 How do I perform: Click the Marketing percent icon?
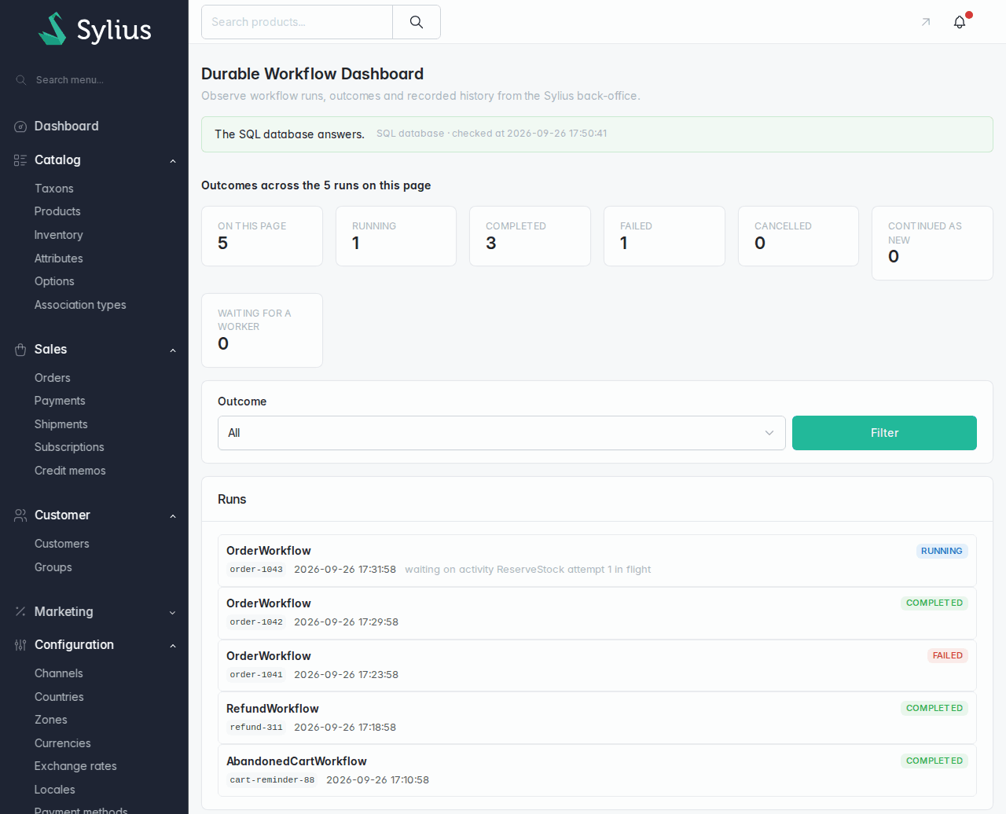[20, 611]
